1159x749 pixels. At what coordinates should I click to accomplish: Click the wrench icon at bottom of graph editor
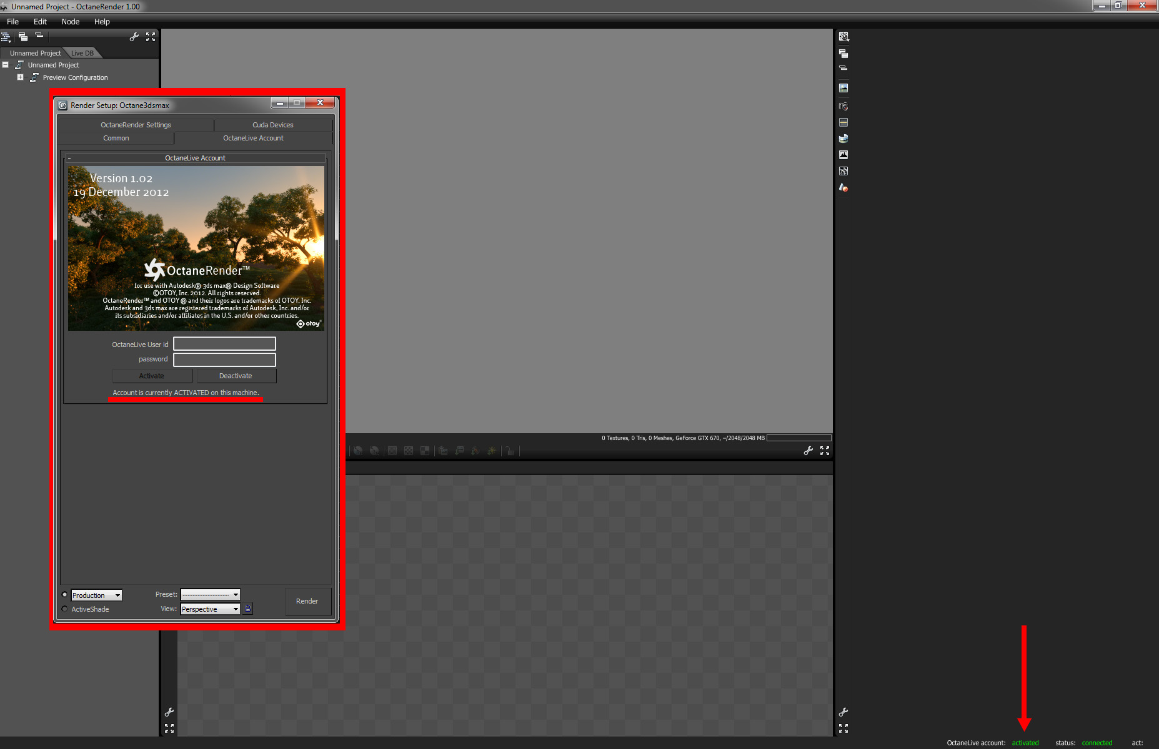tap(169, 712)
